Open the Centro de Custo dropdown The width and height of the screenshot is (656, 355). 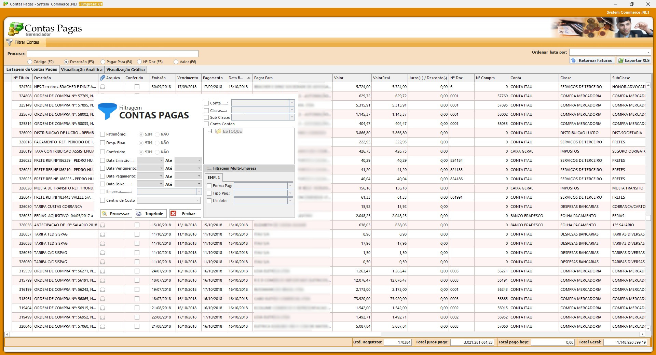(197, 200)
